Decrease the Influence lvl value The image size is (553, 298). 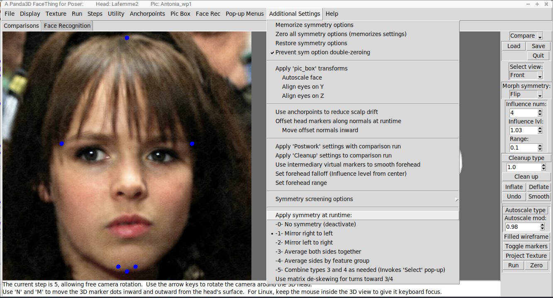[x=540, y=132]
